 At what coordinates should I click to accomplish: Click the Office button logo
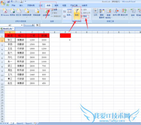[3, 3]
